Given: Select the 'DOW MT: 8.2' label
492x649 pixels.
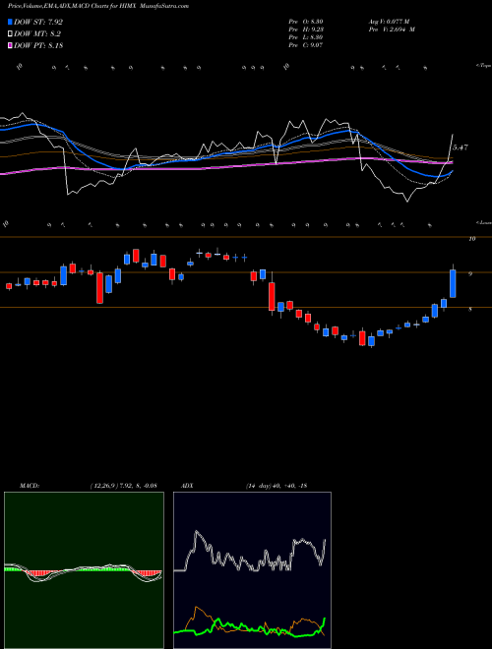Looking at the screenshot, I should [37, 34].
